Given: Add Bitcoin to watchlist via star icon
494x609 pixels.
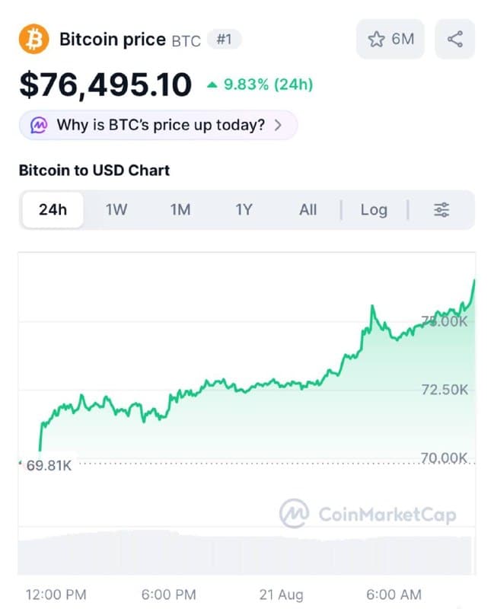Looking at the screenshot, I should click(376, 40).
